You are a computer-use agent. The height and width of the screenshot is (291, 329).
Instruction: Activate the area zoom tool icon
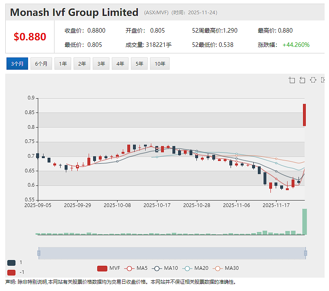292,80
